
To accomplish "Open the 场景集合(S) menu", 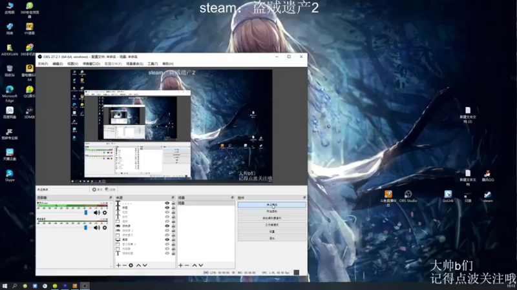I will 134,64.
